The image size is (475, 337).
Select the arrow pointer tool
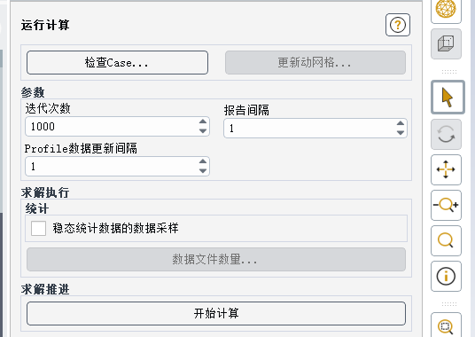tap(448, 98)
